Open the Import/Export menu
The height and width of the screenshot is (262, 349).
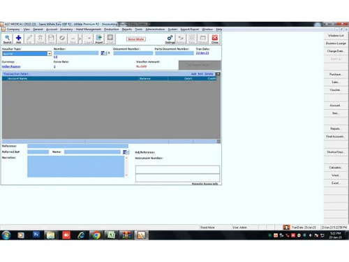(190, 29)
